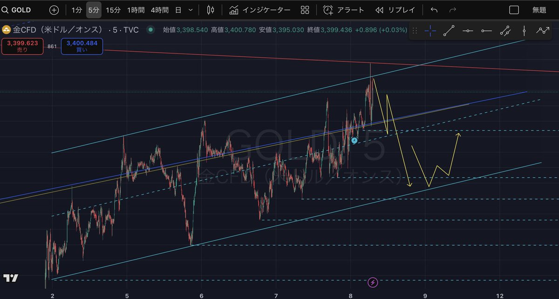Open the インジケーター indicators dialog
The height and width of the screenshot is (299, 559).
click(260, 10)
